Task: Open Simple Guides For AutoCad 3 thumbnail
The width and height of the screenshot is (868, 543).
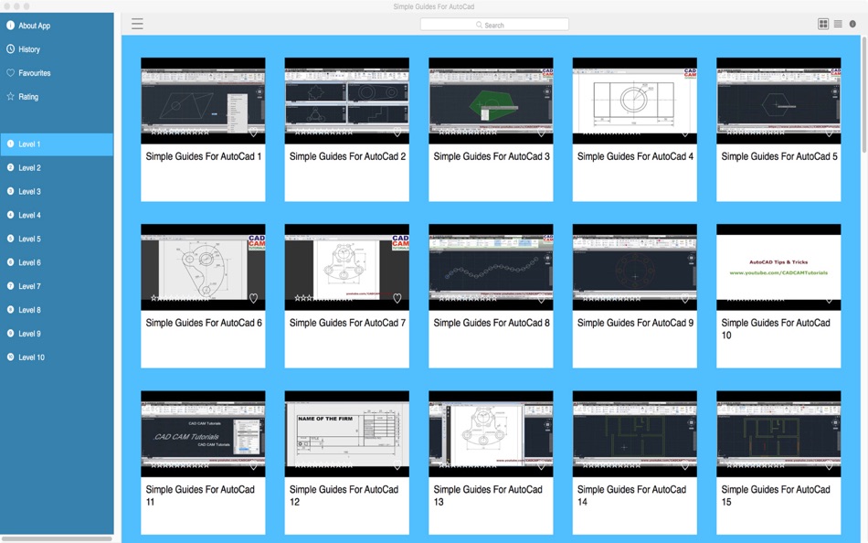Action: [x=491, y=101]
